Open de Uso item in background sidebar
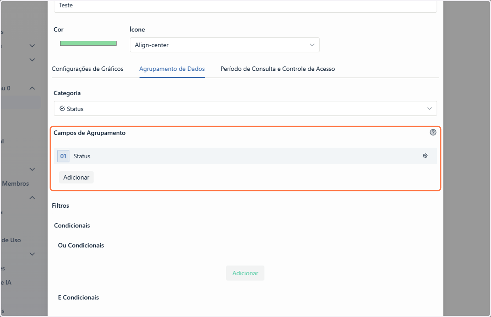491x317 pixels. [x=11, y=240]
